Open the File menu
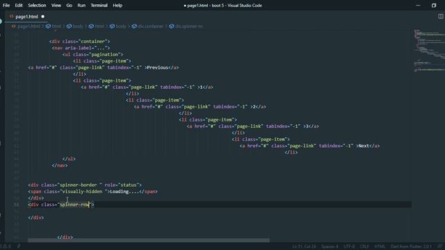The height and width of the screenshot is (250, 445). (6, 6)
